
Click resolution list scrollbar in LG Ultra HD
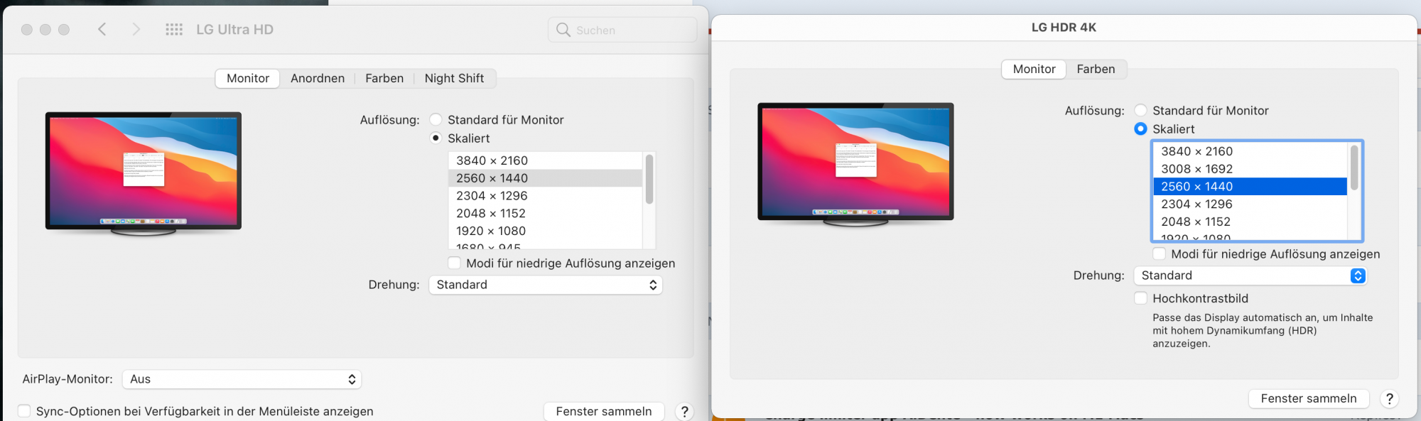[649, 179]
